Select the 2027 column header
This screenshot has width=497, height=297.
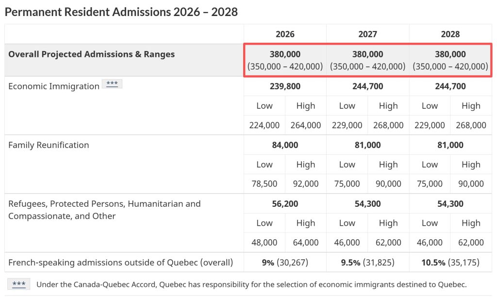pyautogui.click(x=367, y=34)
